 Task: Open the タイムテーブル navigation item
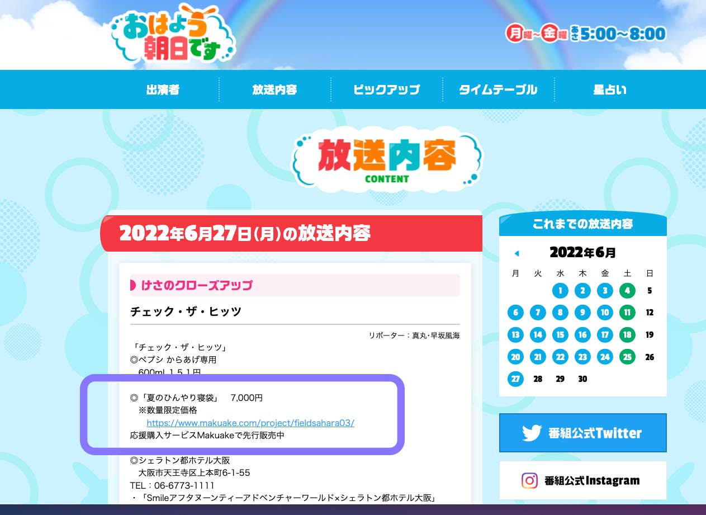coord(498,89)
